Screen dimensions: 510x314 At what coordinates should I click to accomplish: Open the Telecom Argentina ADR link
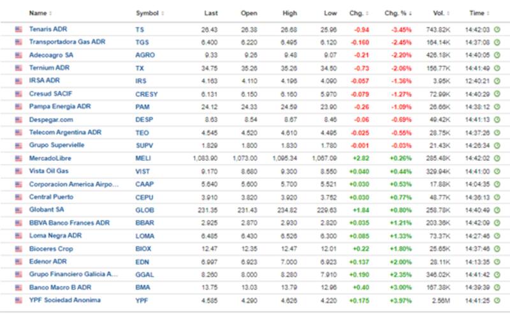65,132
